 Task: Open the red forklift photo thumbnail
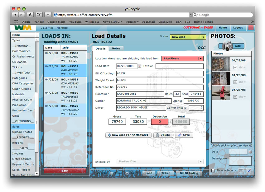[x=221, y=93]
